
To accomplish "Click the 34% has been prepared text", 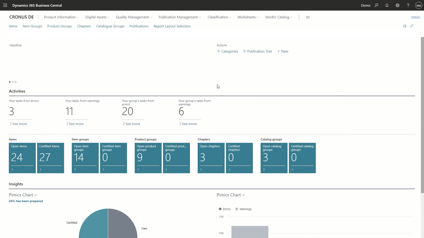I will point(26,201).
